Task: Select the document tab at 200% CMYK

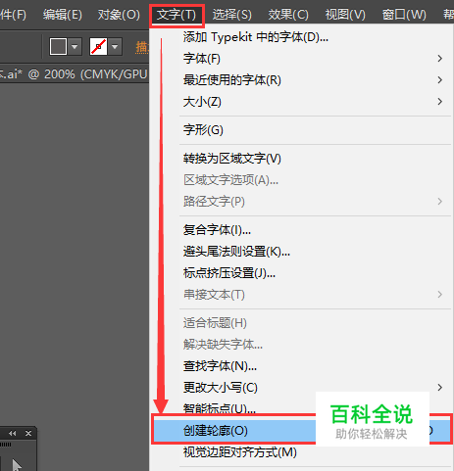Action: click(x=74, y=74)
